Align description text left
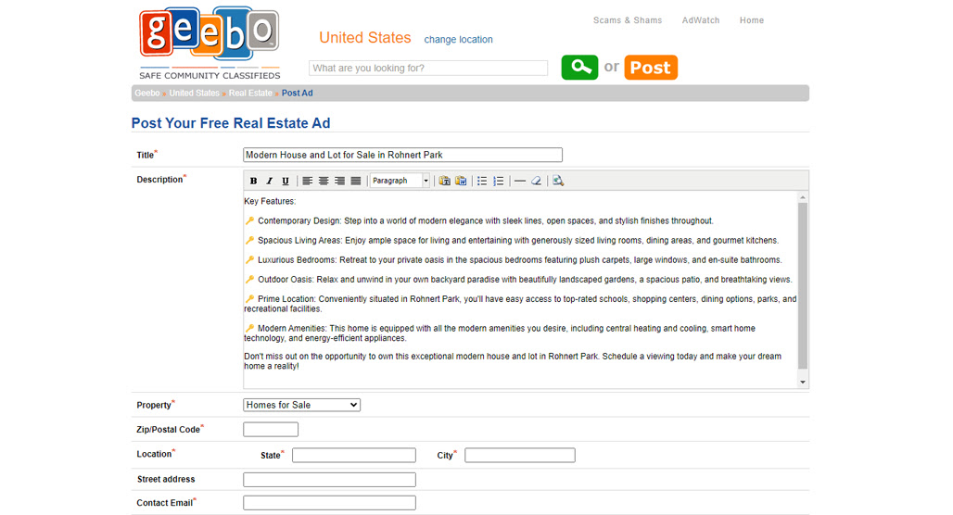This screenshot has height=515, width=953. pyautogui.click(x=308, y=181)
